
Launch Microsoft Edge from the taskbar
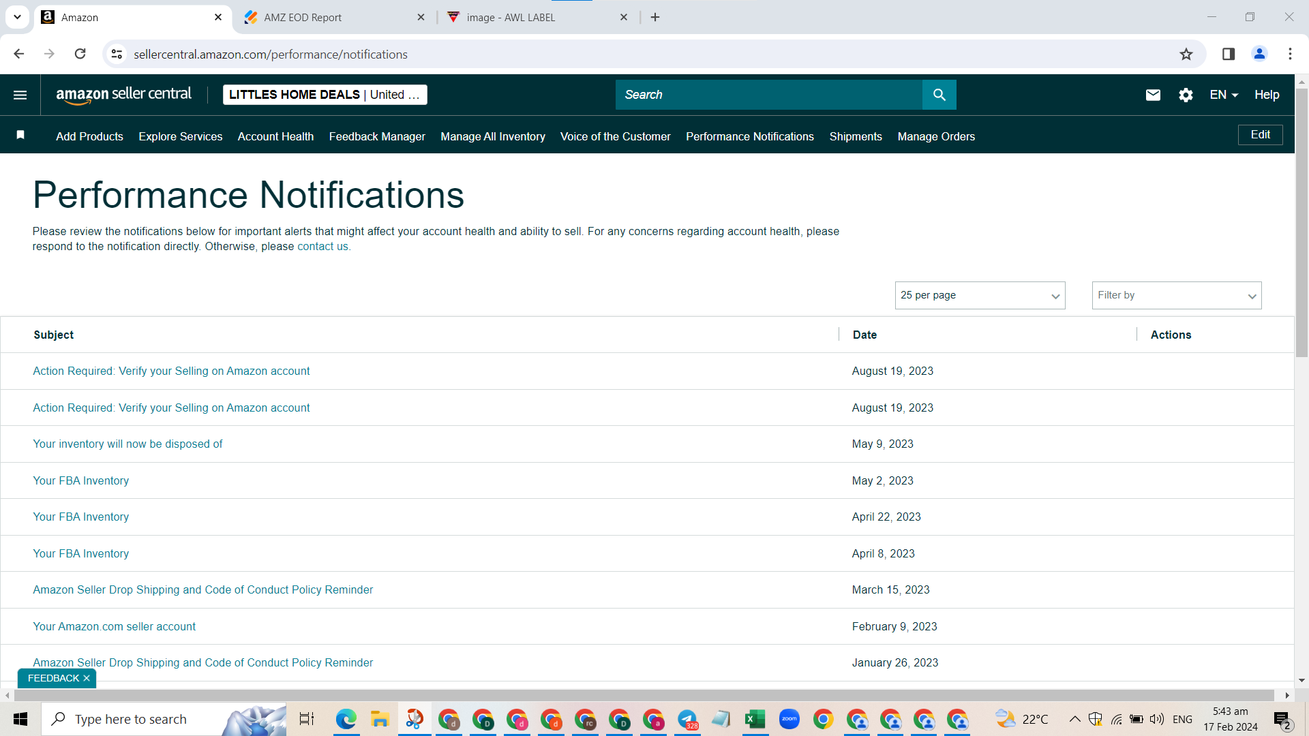pos(346,719)
